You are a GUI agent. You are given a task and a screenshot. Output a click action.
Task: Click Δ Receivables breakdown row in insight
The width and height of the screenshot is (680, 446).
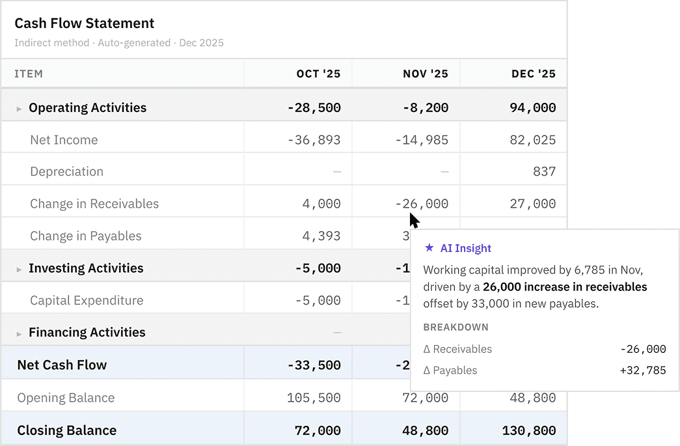coord(544,349)
